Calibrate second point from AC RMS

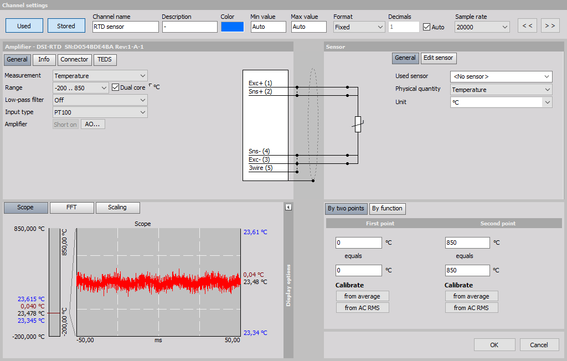click(472, 307)
